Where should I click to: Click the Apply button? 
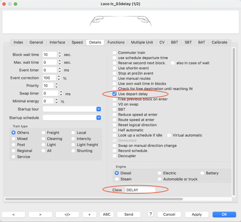point(197,214)
